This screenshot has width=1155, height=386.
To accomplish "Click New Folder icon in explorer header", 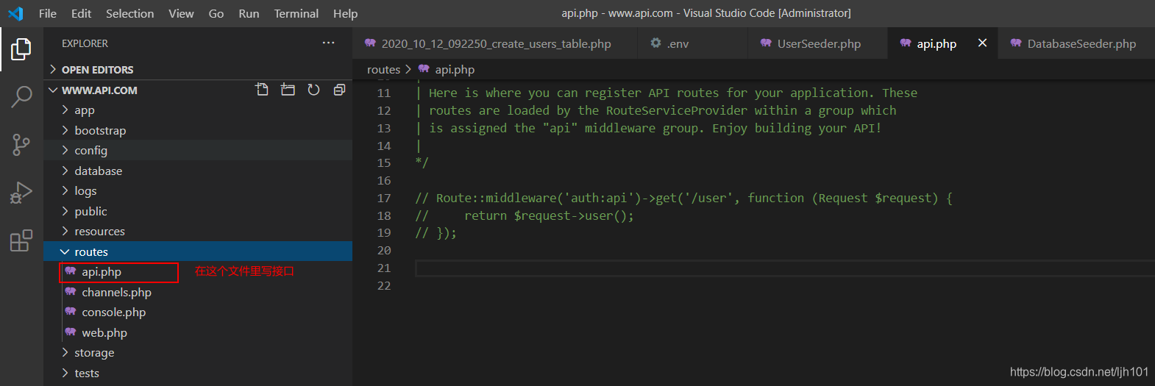I will (288, 90).
